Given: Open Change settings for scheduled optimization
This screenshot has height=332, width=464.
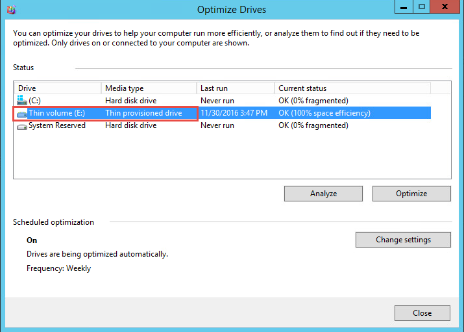Looking at the screenshot, I should (403, 240).
